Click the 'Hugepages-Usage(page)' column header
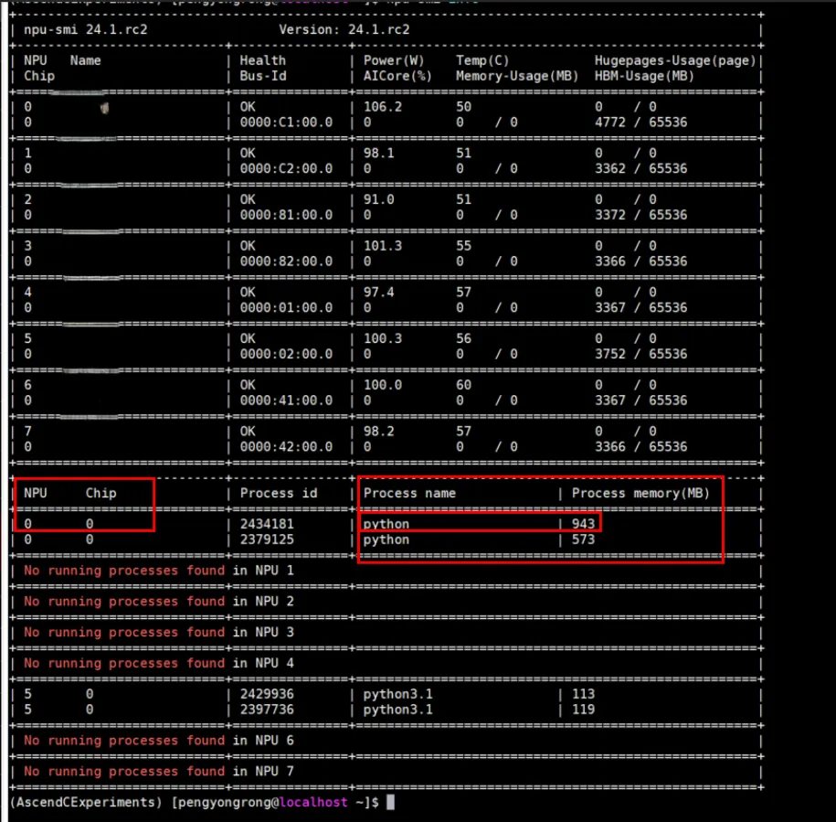836x822 pixels. [x=675, y=61]
